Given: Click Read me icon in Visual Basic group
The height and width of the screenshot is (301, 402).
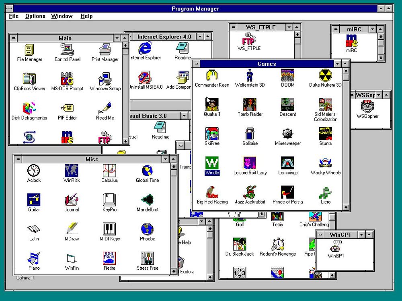Looking at the screenshot, I should tap(160, 127).
